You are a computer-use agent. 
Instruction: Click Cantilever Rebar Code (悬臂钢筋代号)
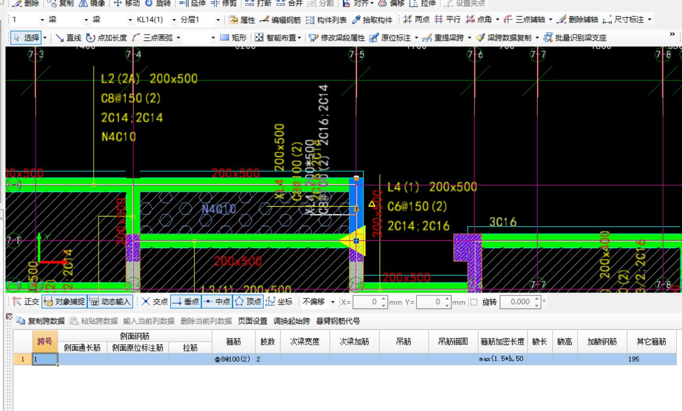(338, 321)
